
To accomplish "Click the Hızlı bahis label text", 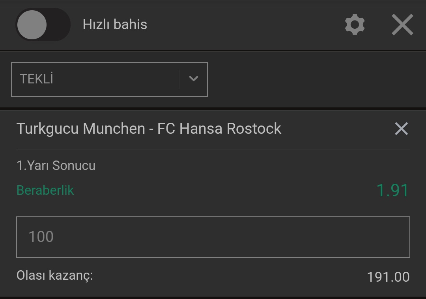I will pos(115,24).
